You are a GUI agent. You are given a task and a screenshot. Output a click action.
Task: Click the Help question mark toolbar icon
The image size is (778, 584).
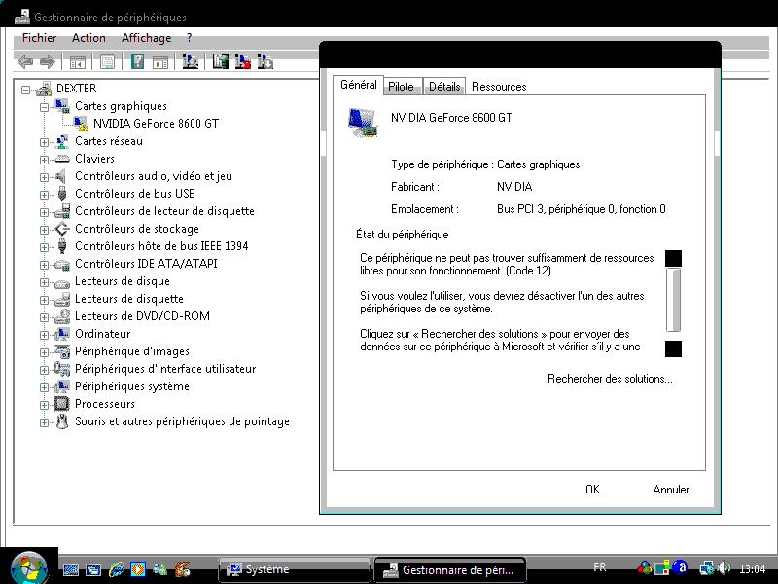[x=137, y=61]
